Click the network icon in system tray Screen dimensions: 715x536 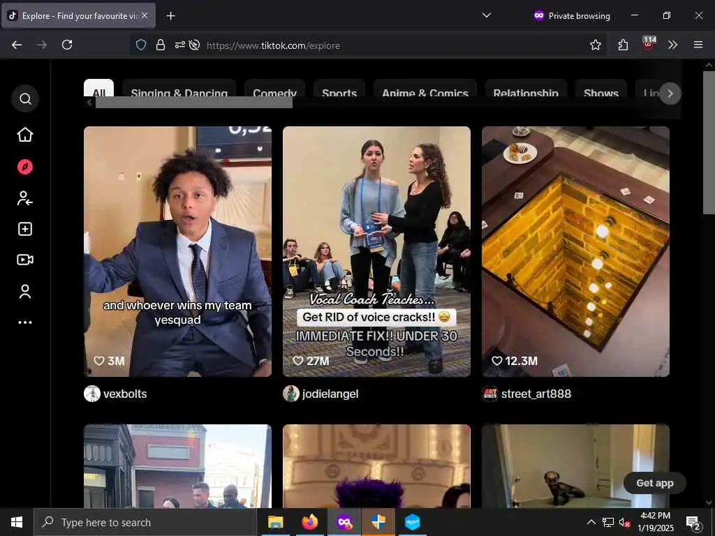pyautogui.click(x=607, y=522)
